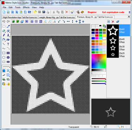Click the Zoom Out magnifier icon
The width and height of the screenshot is (132, 130).
pos(50,21)
